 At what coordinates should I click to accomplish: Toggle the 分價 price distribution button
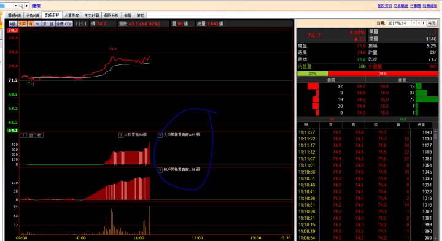tap(60, 24)
